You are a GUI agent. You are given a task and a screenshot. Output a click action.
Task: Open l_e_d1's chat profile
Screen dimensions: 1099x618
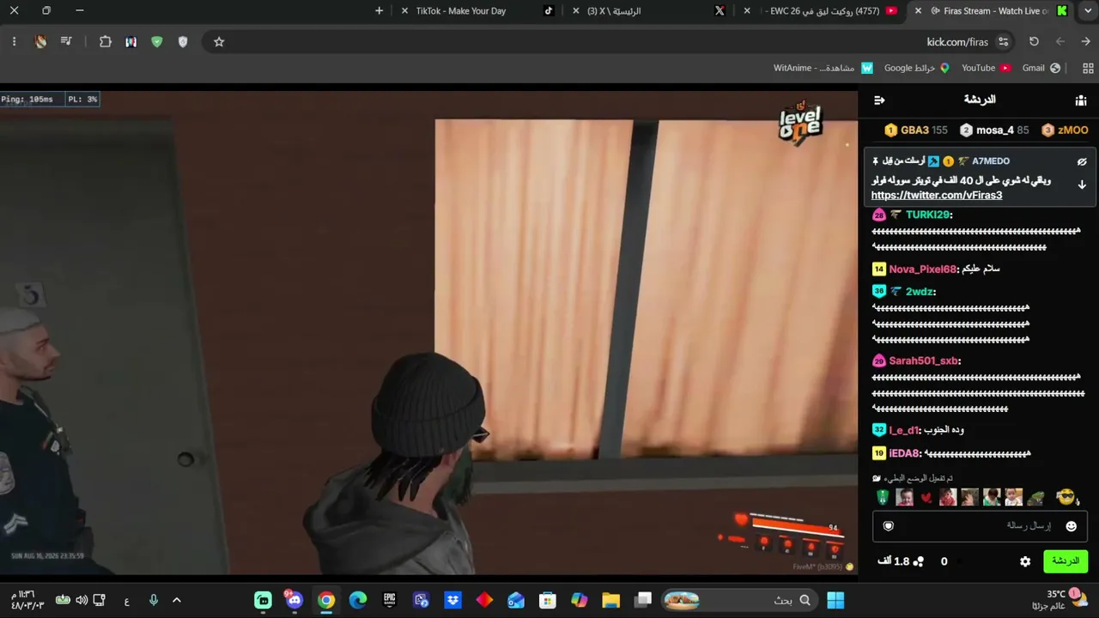coord(904,430)
